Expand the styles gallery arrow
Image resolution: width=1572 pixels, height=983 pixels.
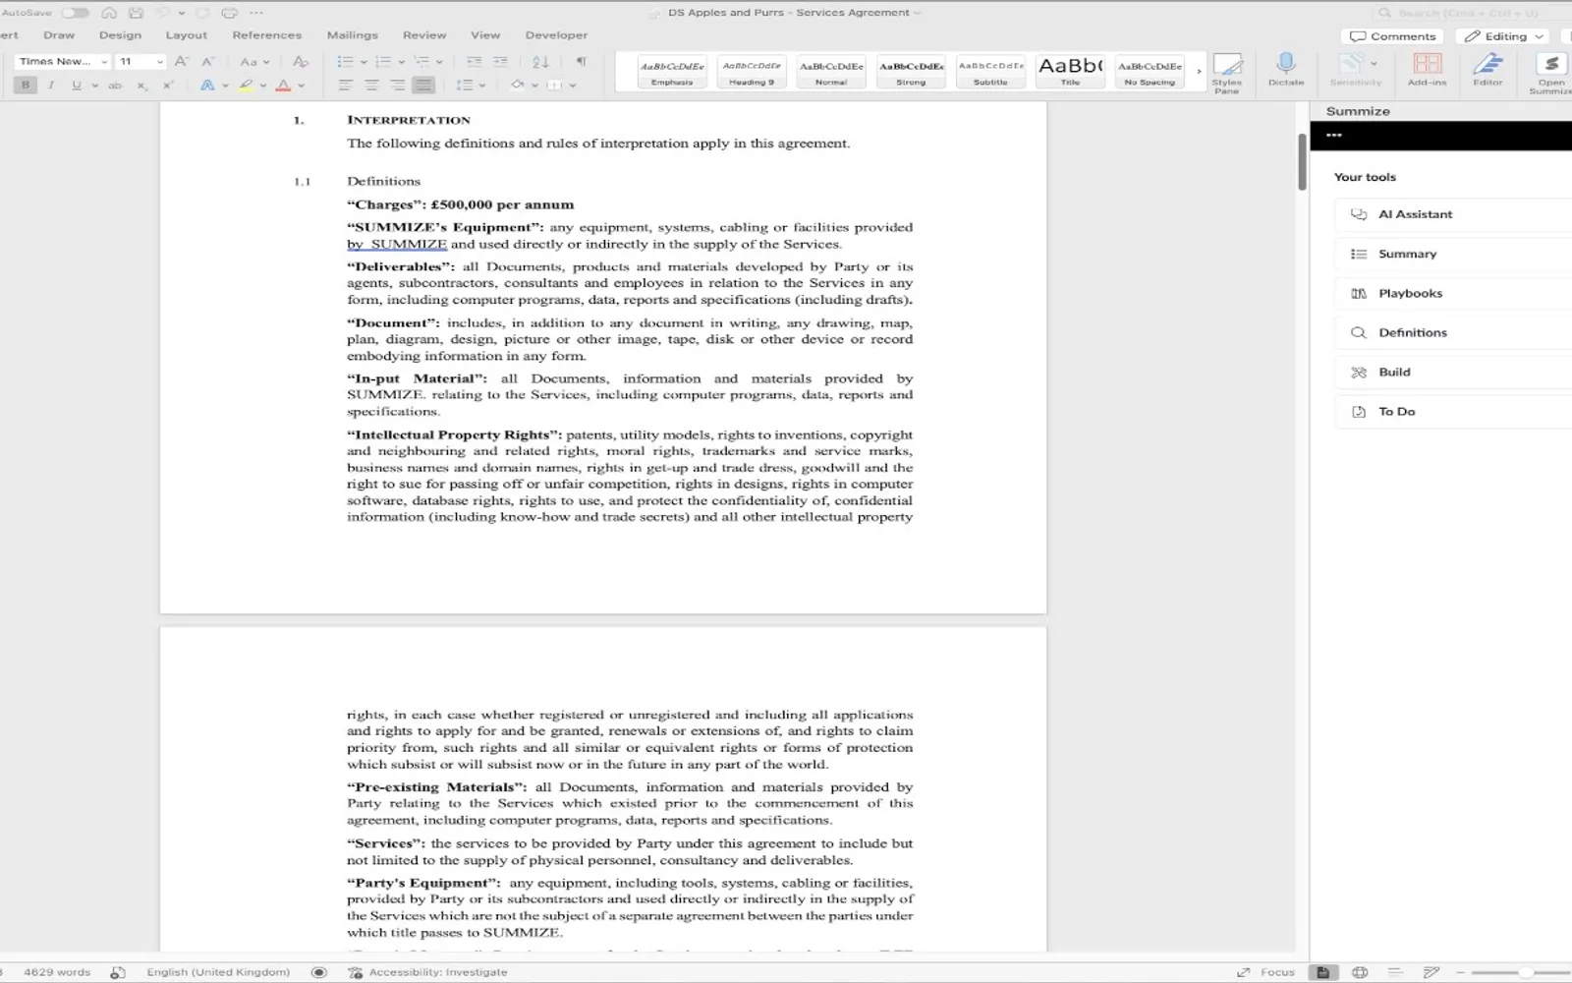pos(1199,71)
